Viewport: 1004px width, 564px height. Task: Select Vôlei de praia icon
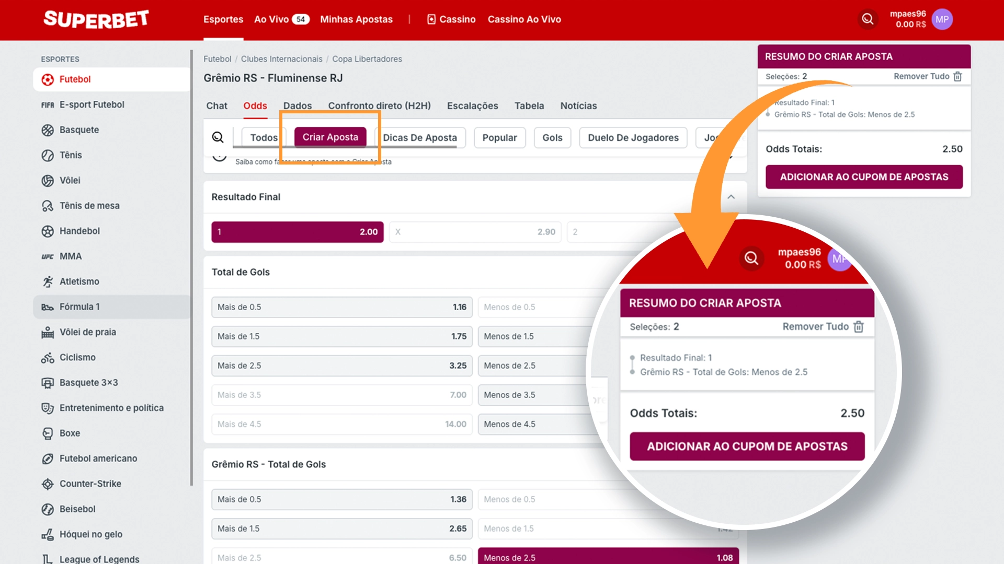click(48, 332)
